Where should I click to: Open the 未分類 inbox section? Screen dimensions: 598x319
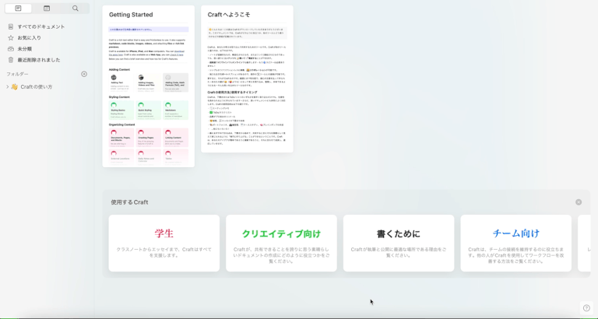[x=24, y=48]
